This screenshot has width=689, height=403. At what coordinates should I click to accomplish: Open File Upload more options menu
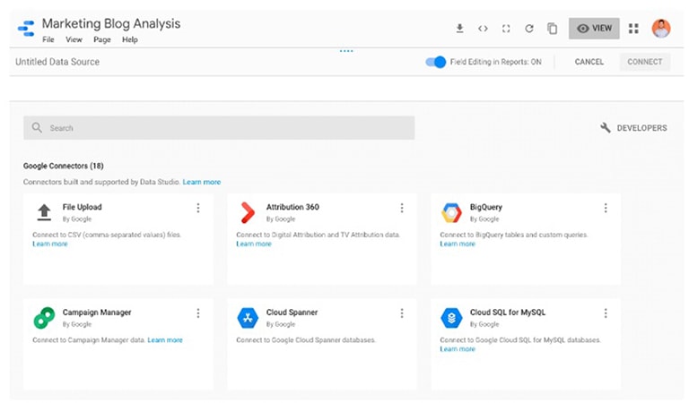click(198, 208)
